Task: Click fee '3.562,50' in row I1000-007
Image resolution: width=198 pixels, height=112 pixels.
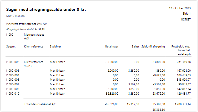Action: (x=134, y=84)
